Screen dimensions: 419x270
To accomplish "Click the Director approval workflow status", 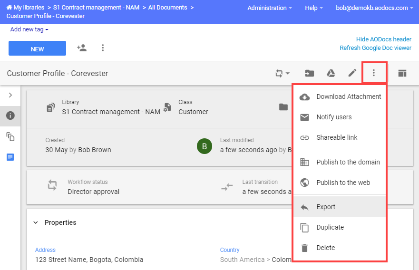I will click(94, 192).
